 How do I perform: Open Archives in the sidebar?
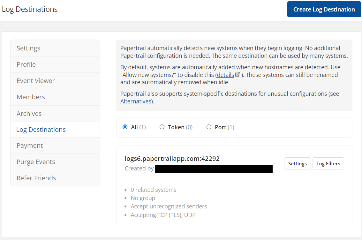coord(55,114)
